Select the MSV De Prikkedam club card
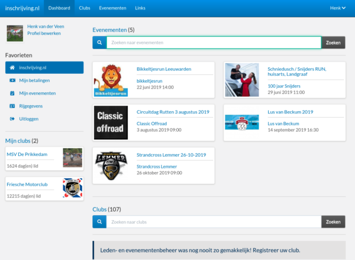The image size is (355, 260). [x=44, y=158]
